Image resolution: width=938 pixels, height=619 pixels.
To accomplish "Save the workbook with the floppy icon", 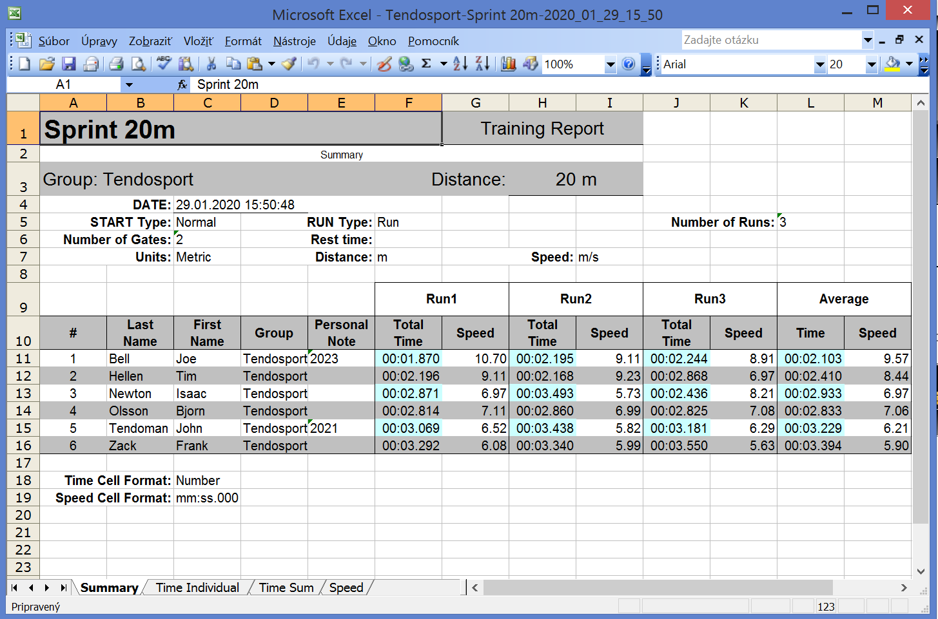I will click(x=69, y=64).
